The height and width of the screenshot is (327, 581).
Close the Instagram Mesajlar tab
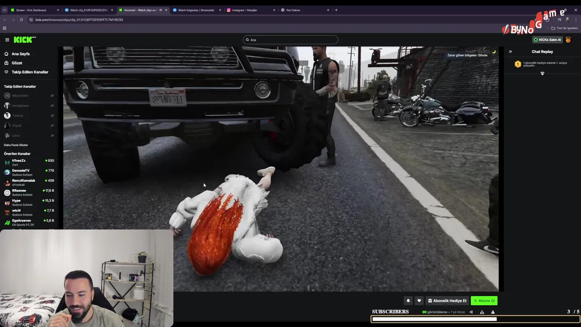[274, 10]
